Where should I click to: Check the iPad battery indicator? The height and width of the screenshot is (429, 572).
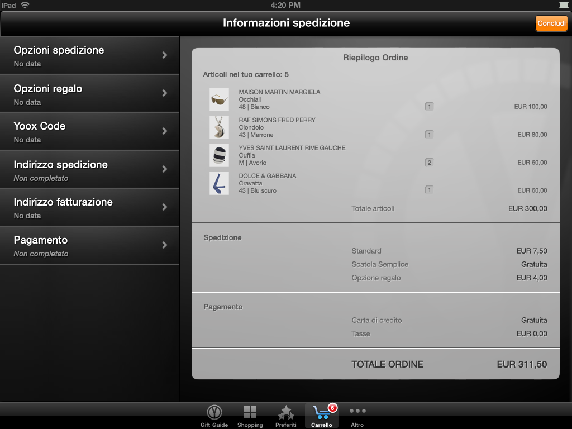564,4
